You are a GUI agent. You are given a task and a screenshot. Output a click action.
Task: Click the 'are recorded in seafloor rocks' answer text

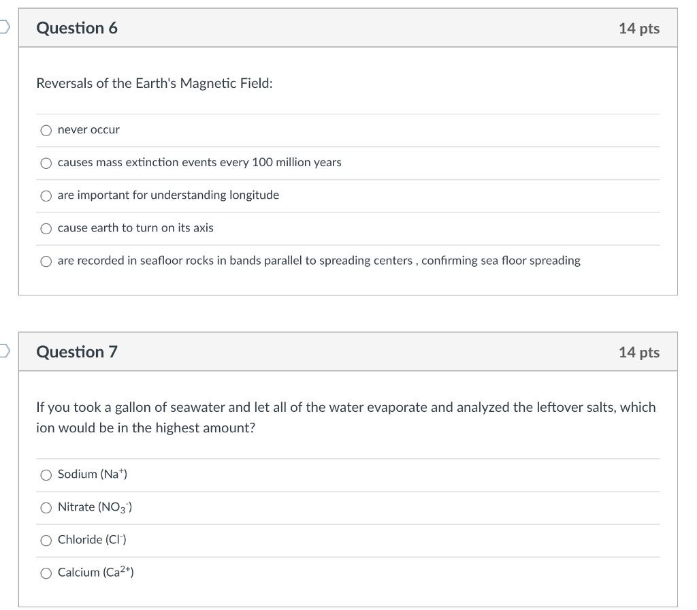319,261
